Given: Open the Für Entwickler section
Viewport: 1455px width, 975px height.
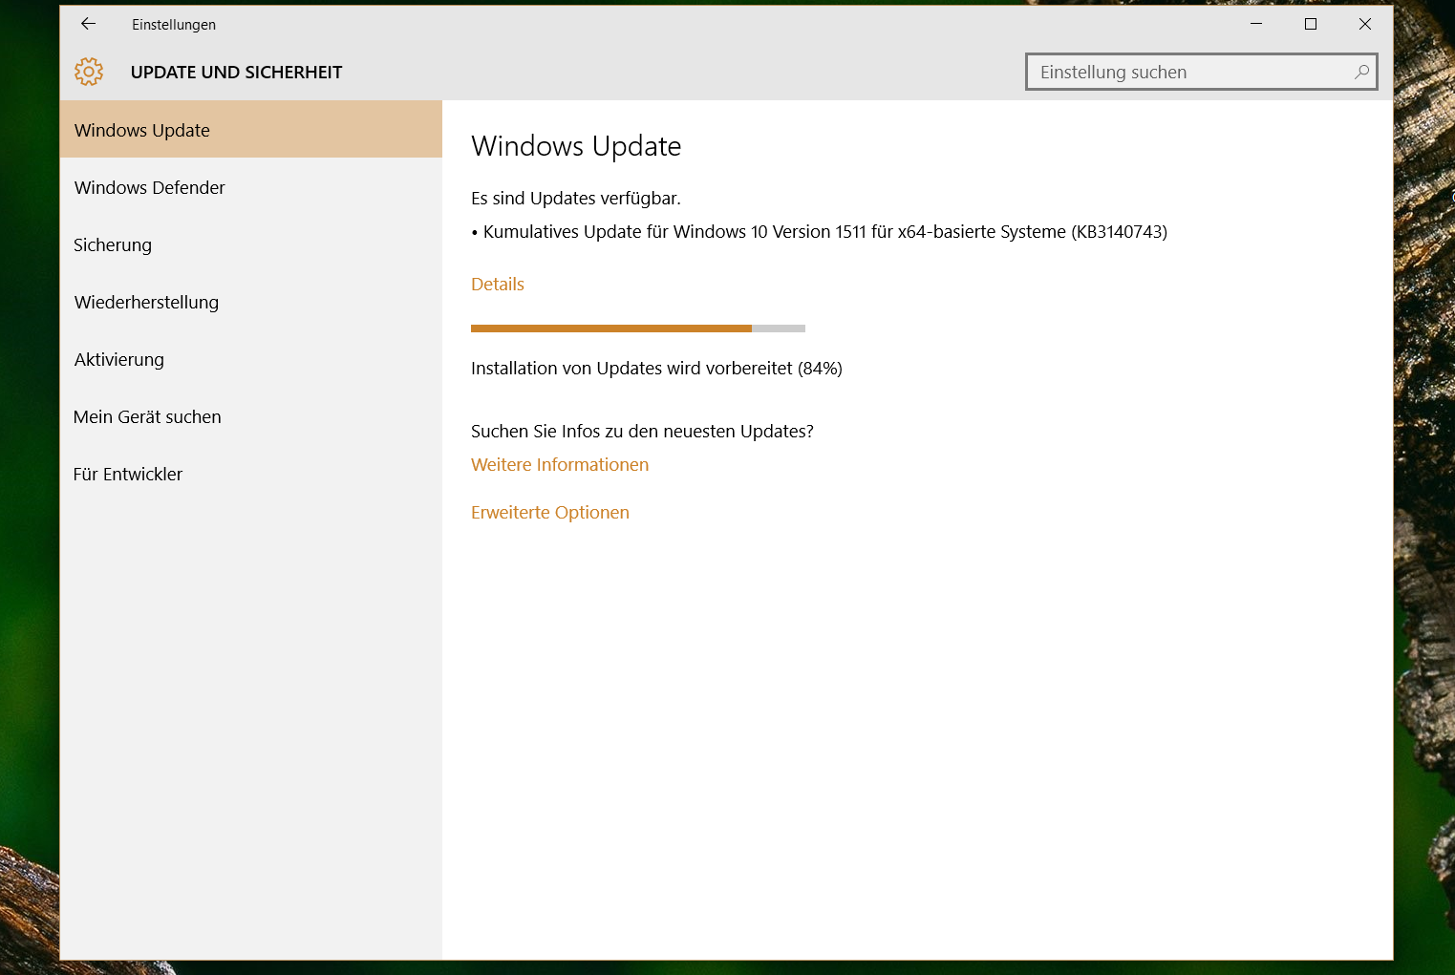Looking at the screenshot, I should (x=251, y=474).
